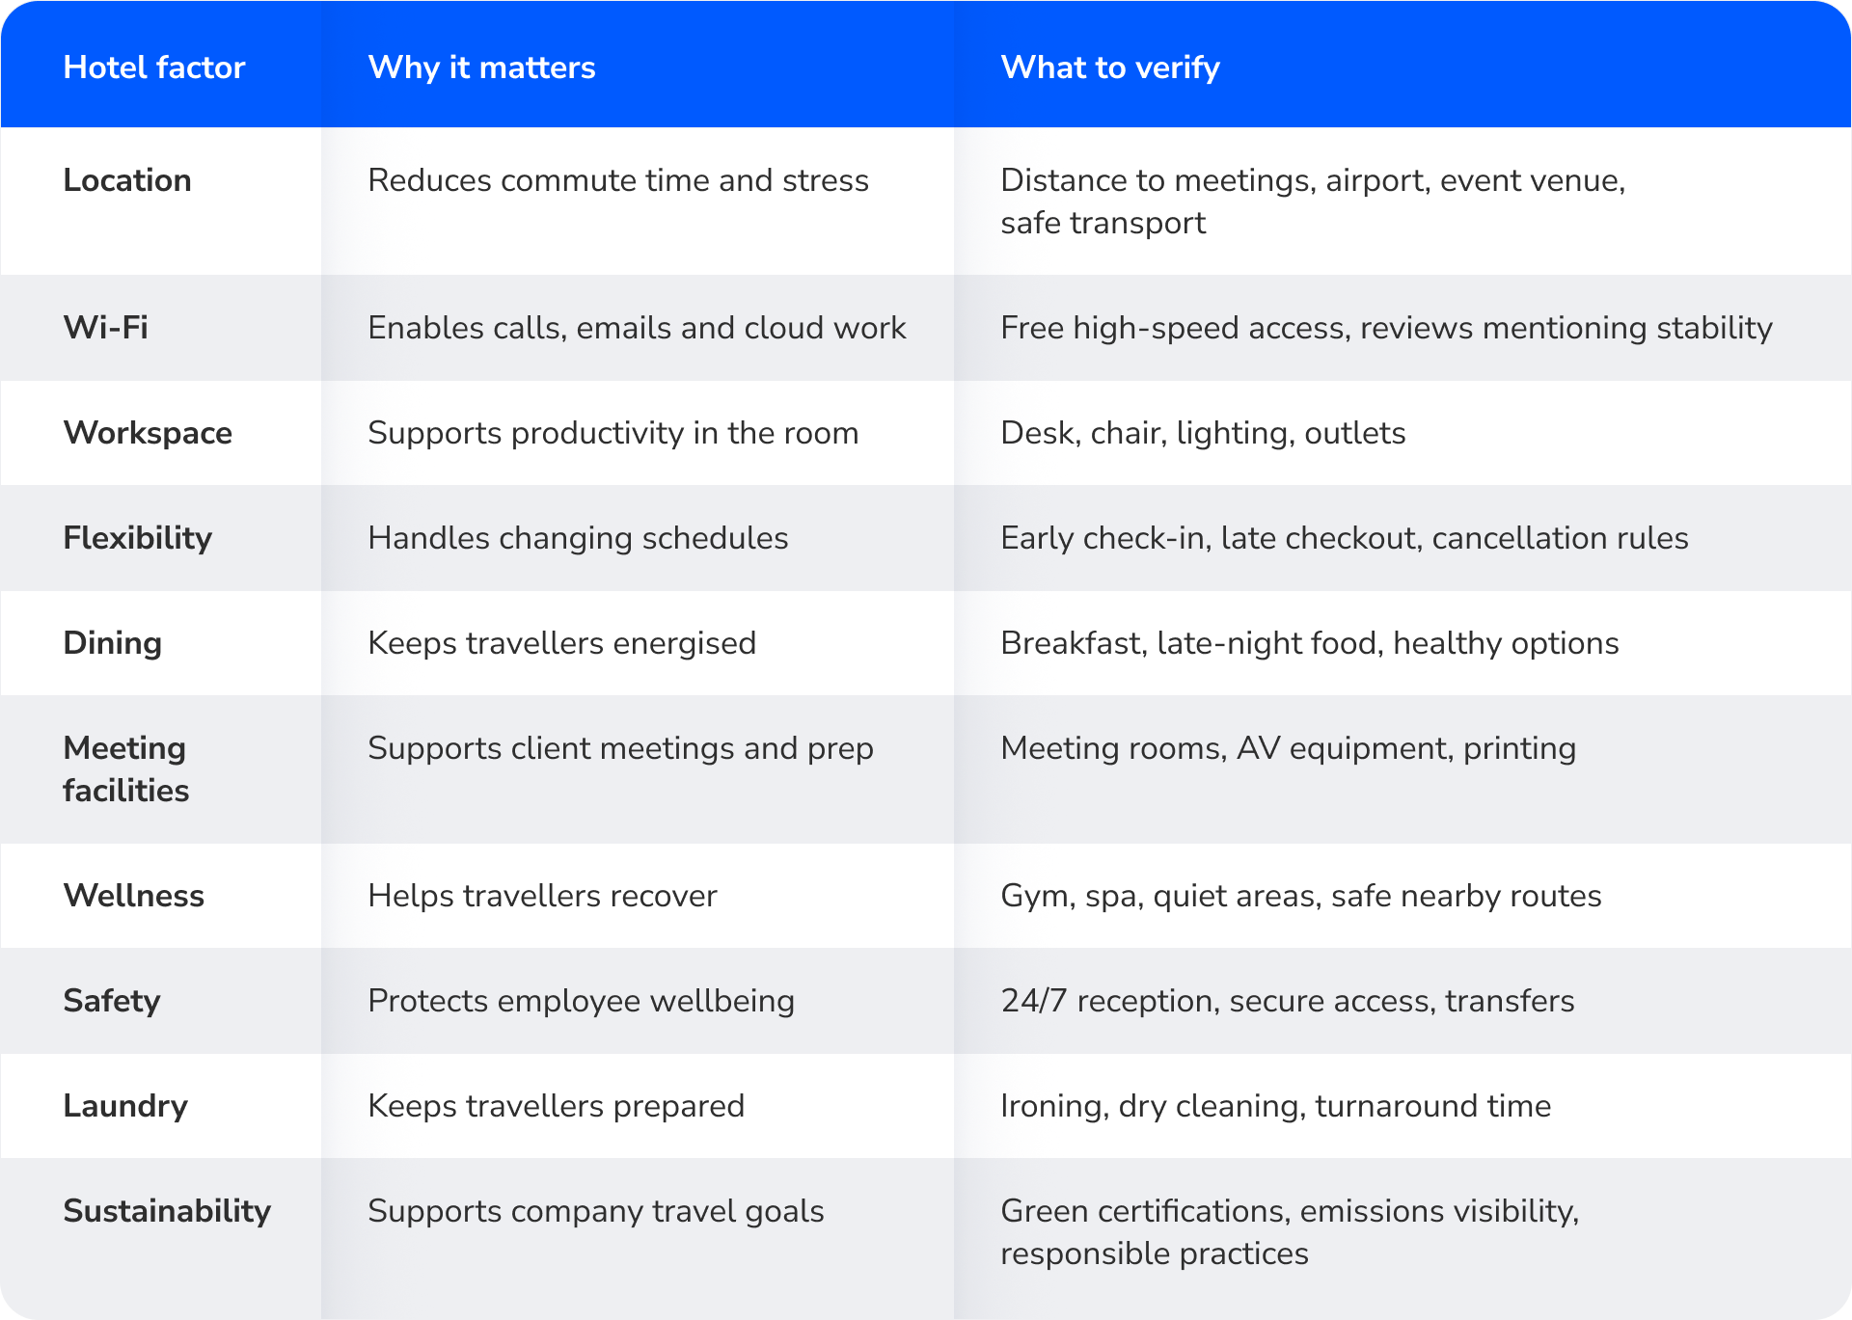The width and height of the screenshot is (1852, 1320).
Task: Select the Hotel factor column header
Action: (153, 67)
